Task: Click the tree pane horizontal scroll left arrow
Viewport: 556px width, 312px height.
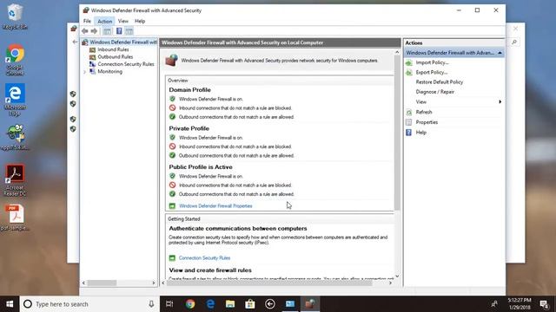Action: coord(83,283)
